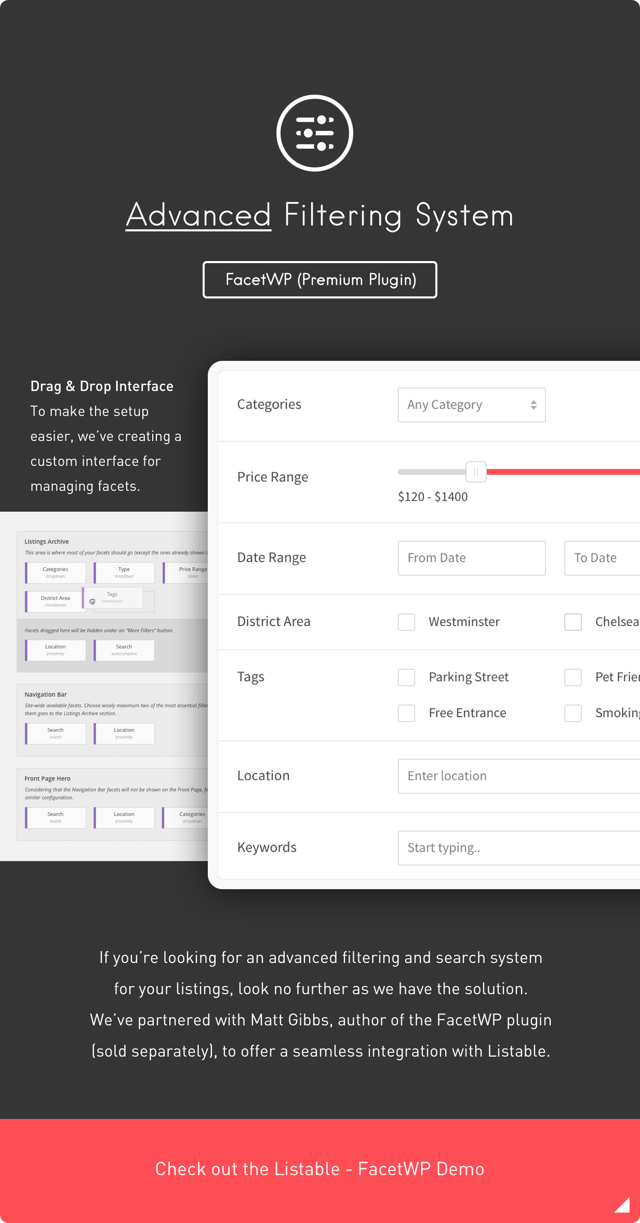The image size is (640, 1223).
Task: Tick the Parking Street tag checkbox
Action: click(406, 677)
